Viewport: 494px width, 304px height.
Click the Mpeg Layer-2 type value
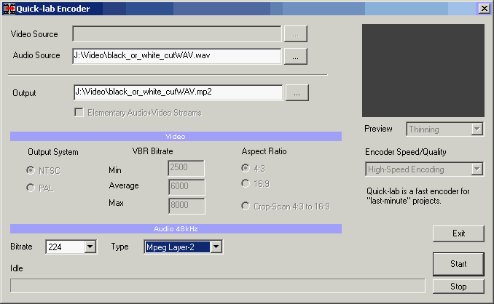click(x=177, y=247)
